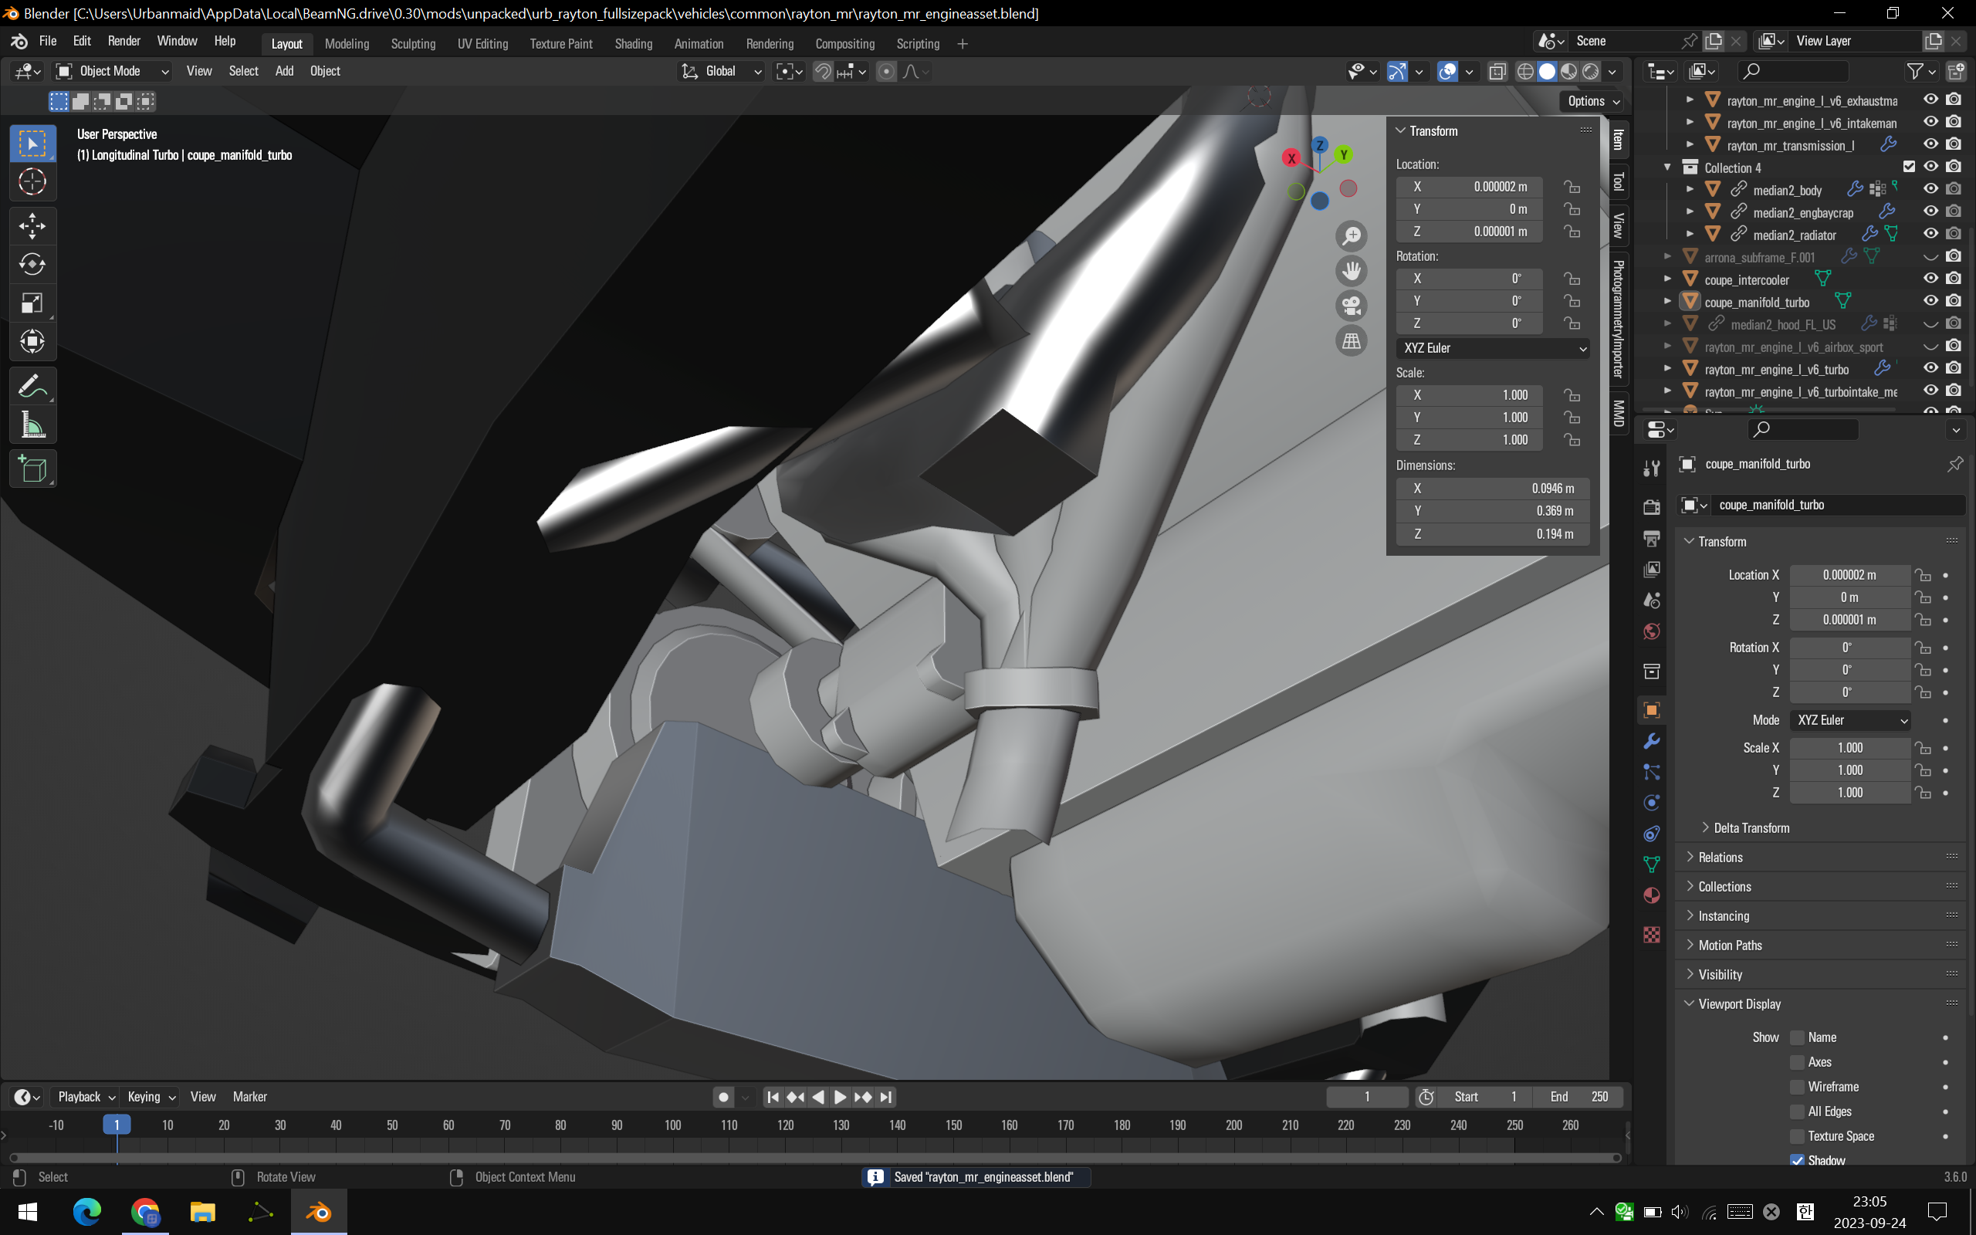Open the XYZ Euler rotation mode dropdown
The height and width of the screenshot is (1235, 1976).
click(x=1493, y=348)
